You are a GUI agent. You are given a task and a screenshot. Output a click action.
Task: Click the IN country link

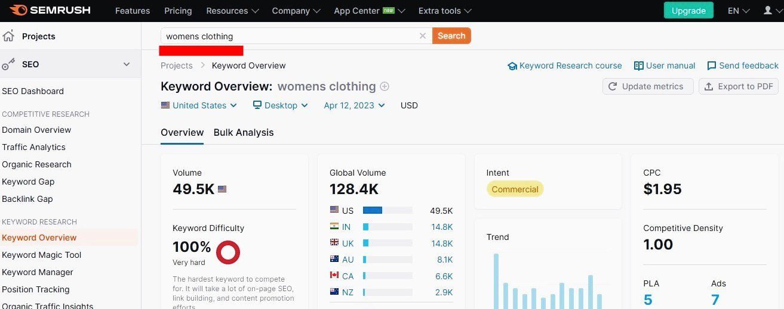click(x=346, y=227)
